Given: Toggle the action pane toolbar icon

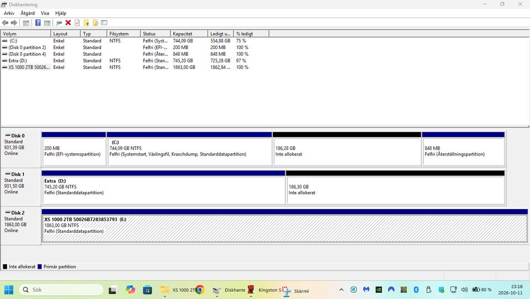Looking at the screenshot, I should click(x=47, y=23).
